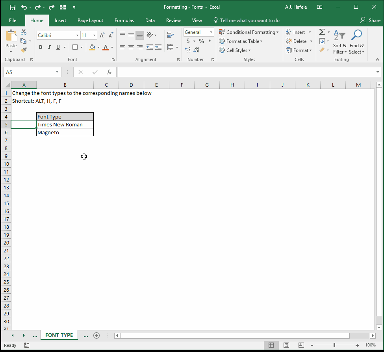Increase font size with the large A
Viewport: 384px width, 352px height.
tap(102, 35)
